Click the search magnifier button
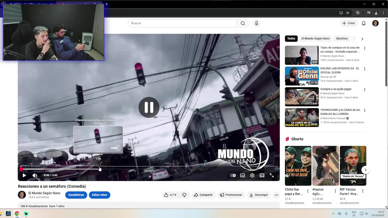Viewport: 388px width, 218px height. tap(243, 23)
